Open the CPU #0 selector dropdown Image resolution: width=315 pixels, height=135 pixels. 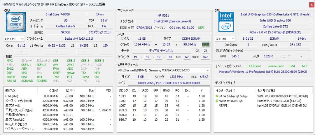[x=14, y=38]
